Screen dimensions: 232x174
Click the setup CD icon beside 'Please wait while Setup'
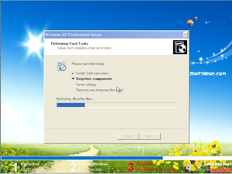click(62, 66)
